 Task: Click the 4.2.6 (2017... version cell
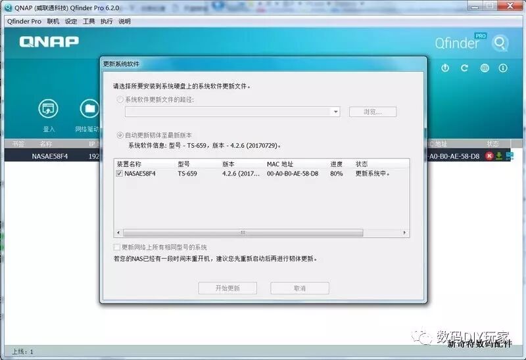coord(241,173)
